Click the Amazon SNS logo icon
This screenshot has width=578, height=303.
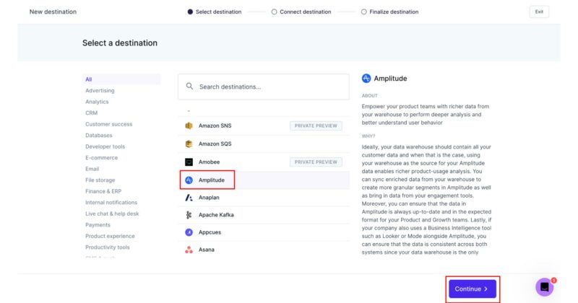pos(189,126)
